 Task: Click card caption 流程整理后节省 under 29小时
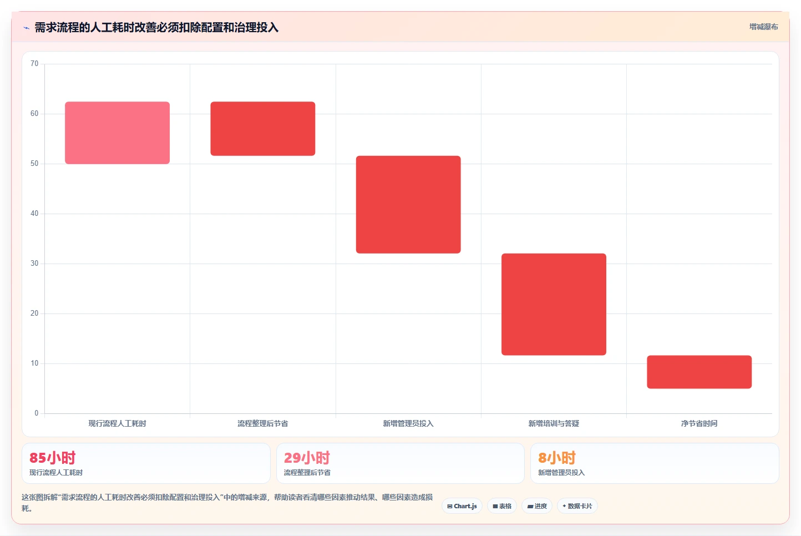click(307, 473)
